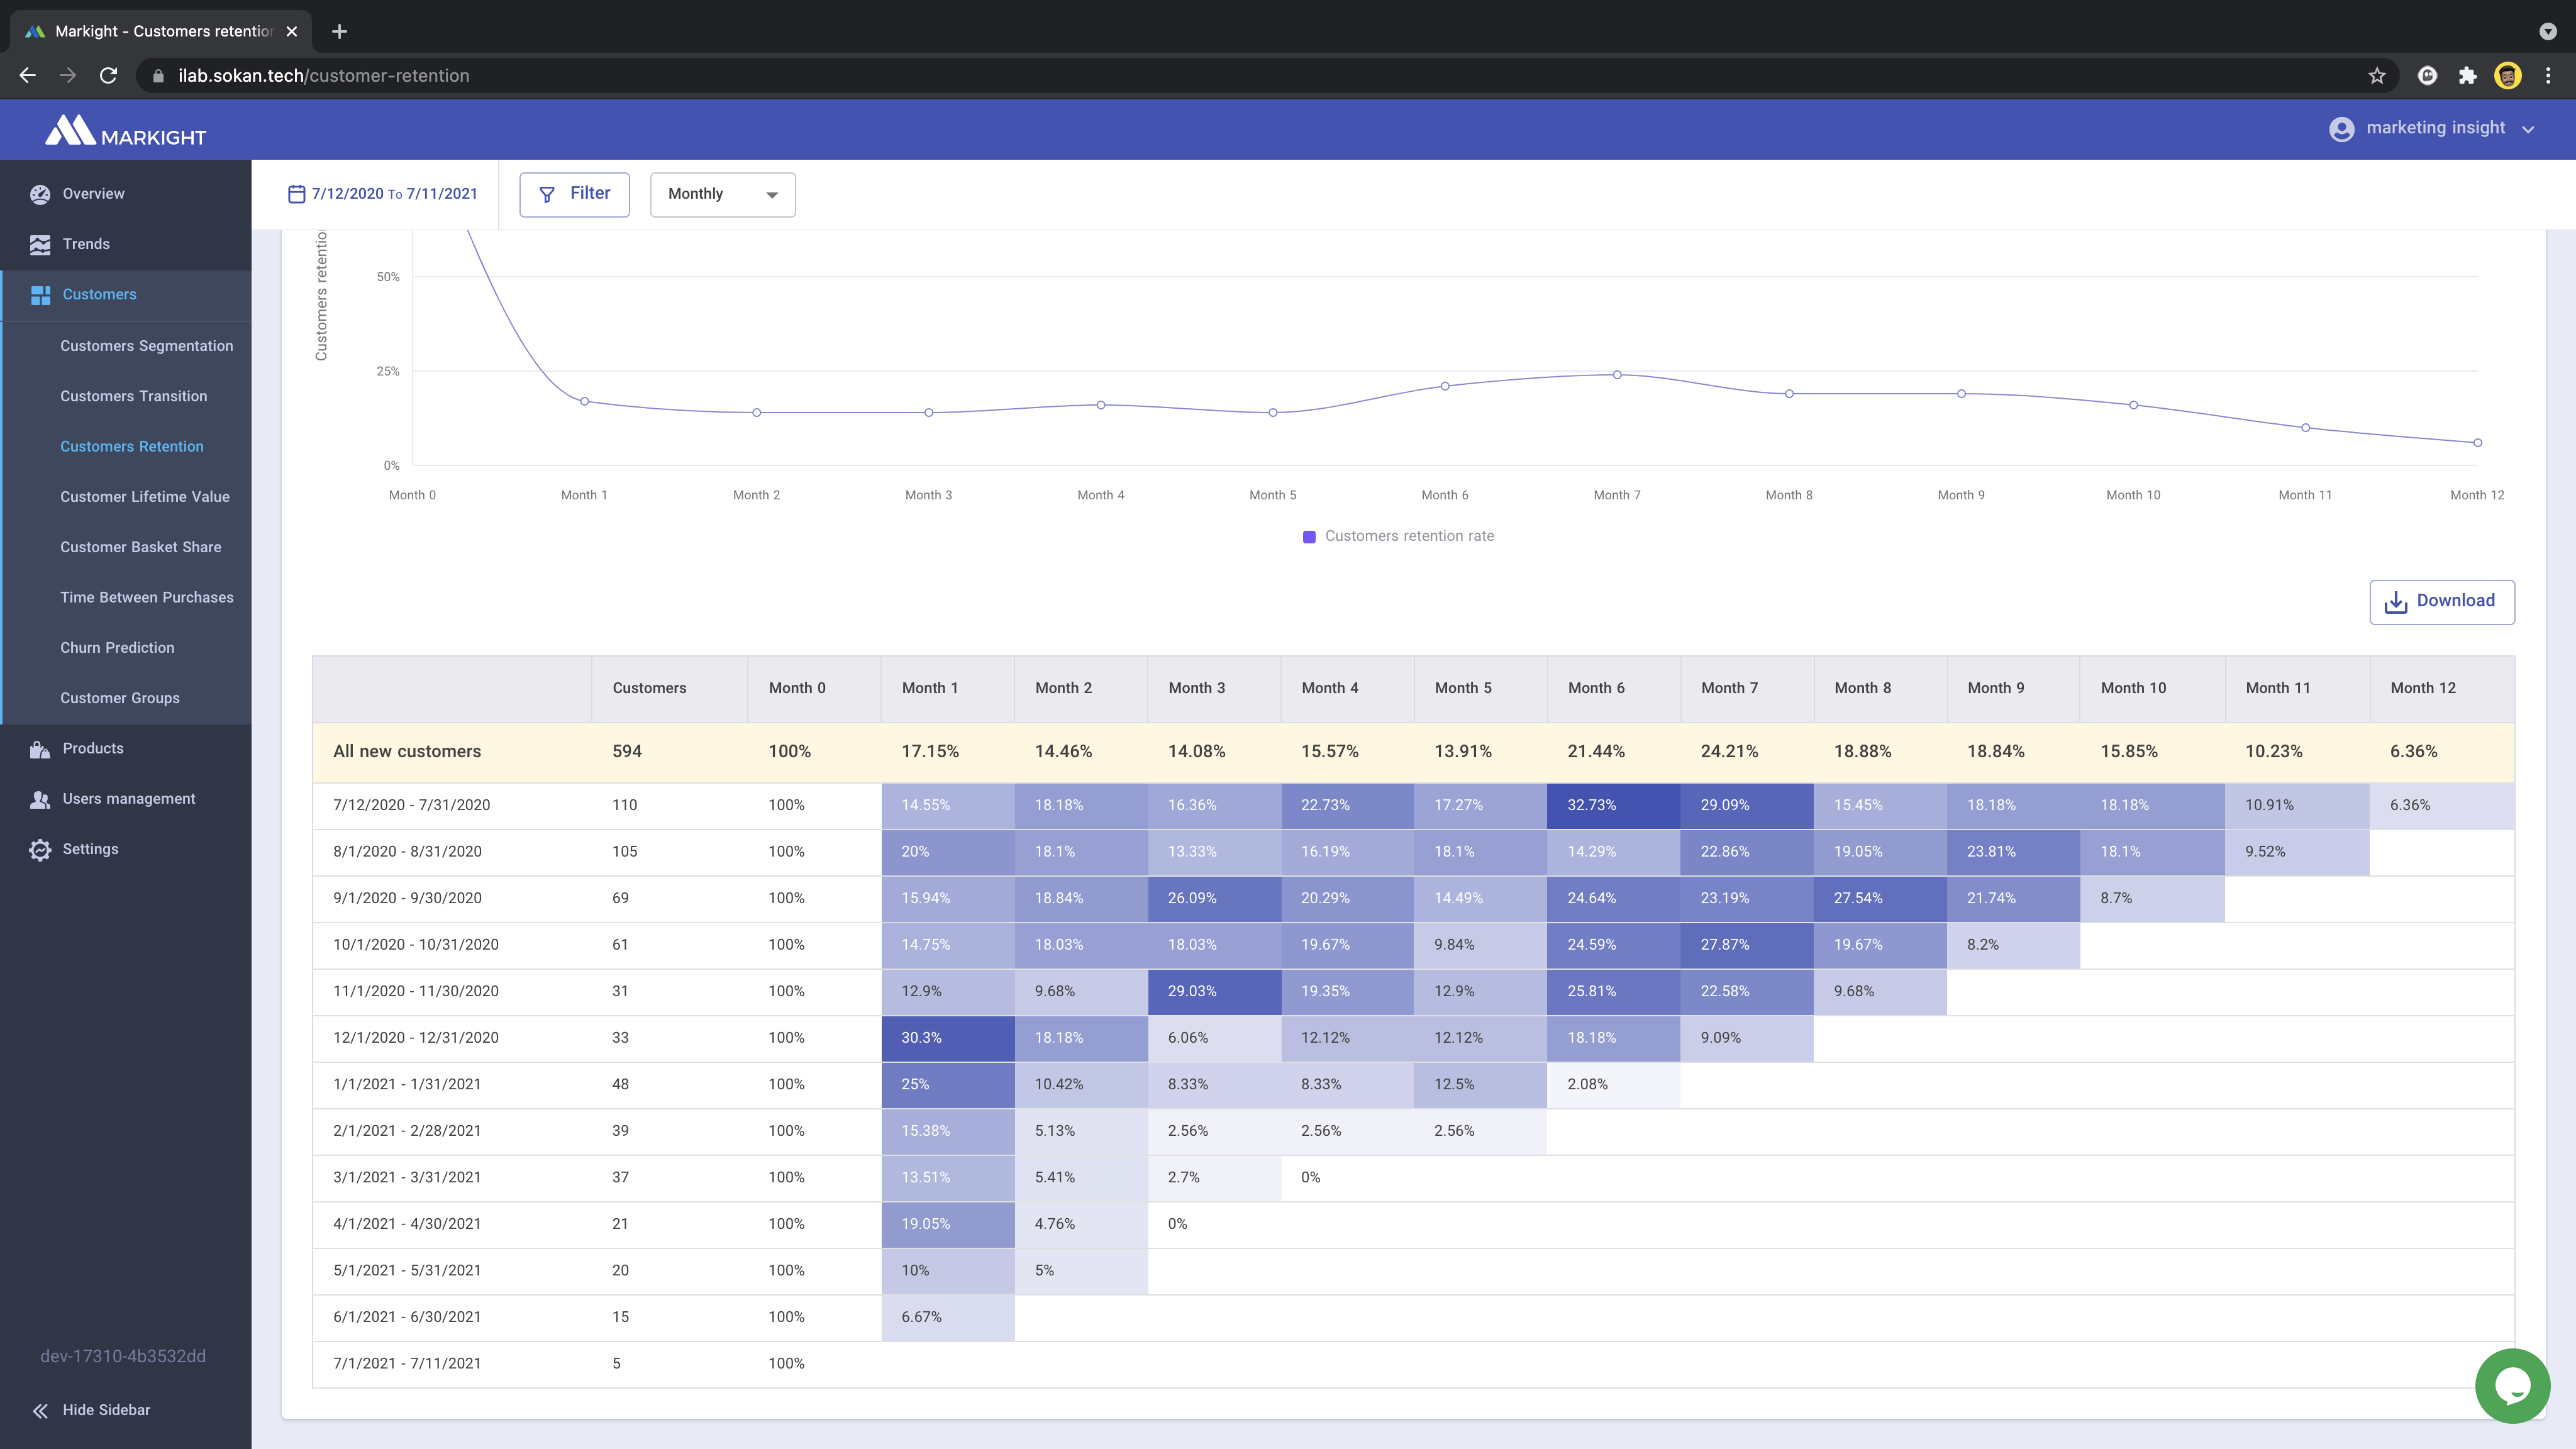The width and height of the screenshot is (2576, 1449).
Task: Open the Monthly period dropdown
Action: click(x=722, y=194)
